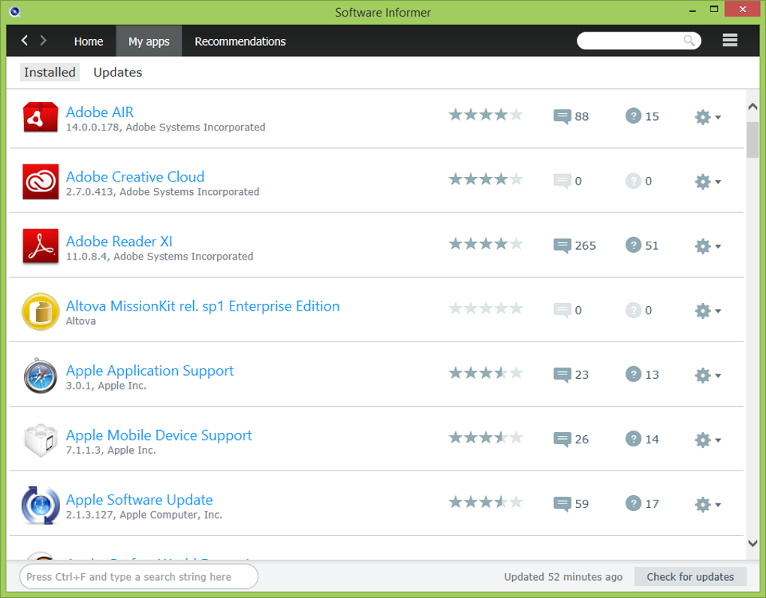
Task: Open gear options for Apple Mobile Device Support
Action: (708, 440)
